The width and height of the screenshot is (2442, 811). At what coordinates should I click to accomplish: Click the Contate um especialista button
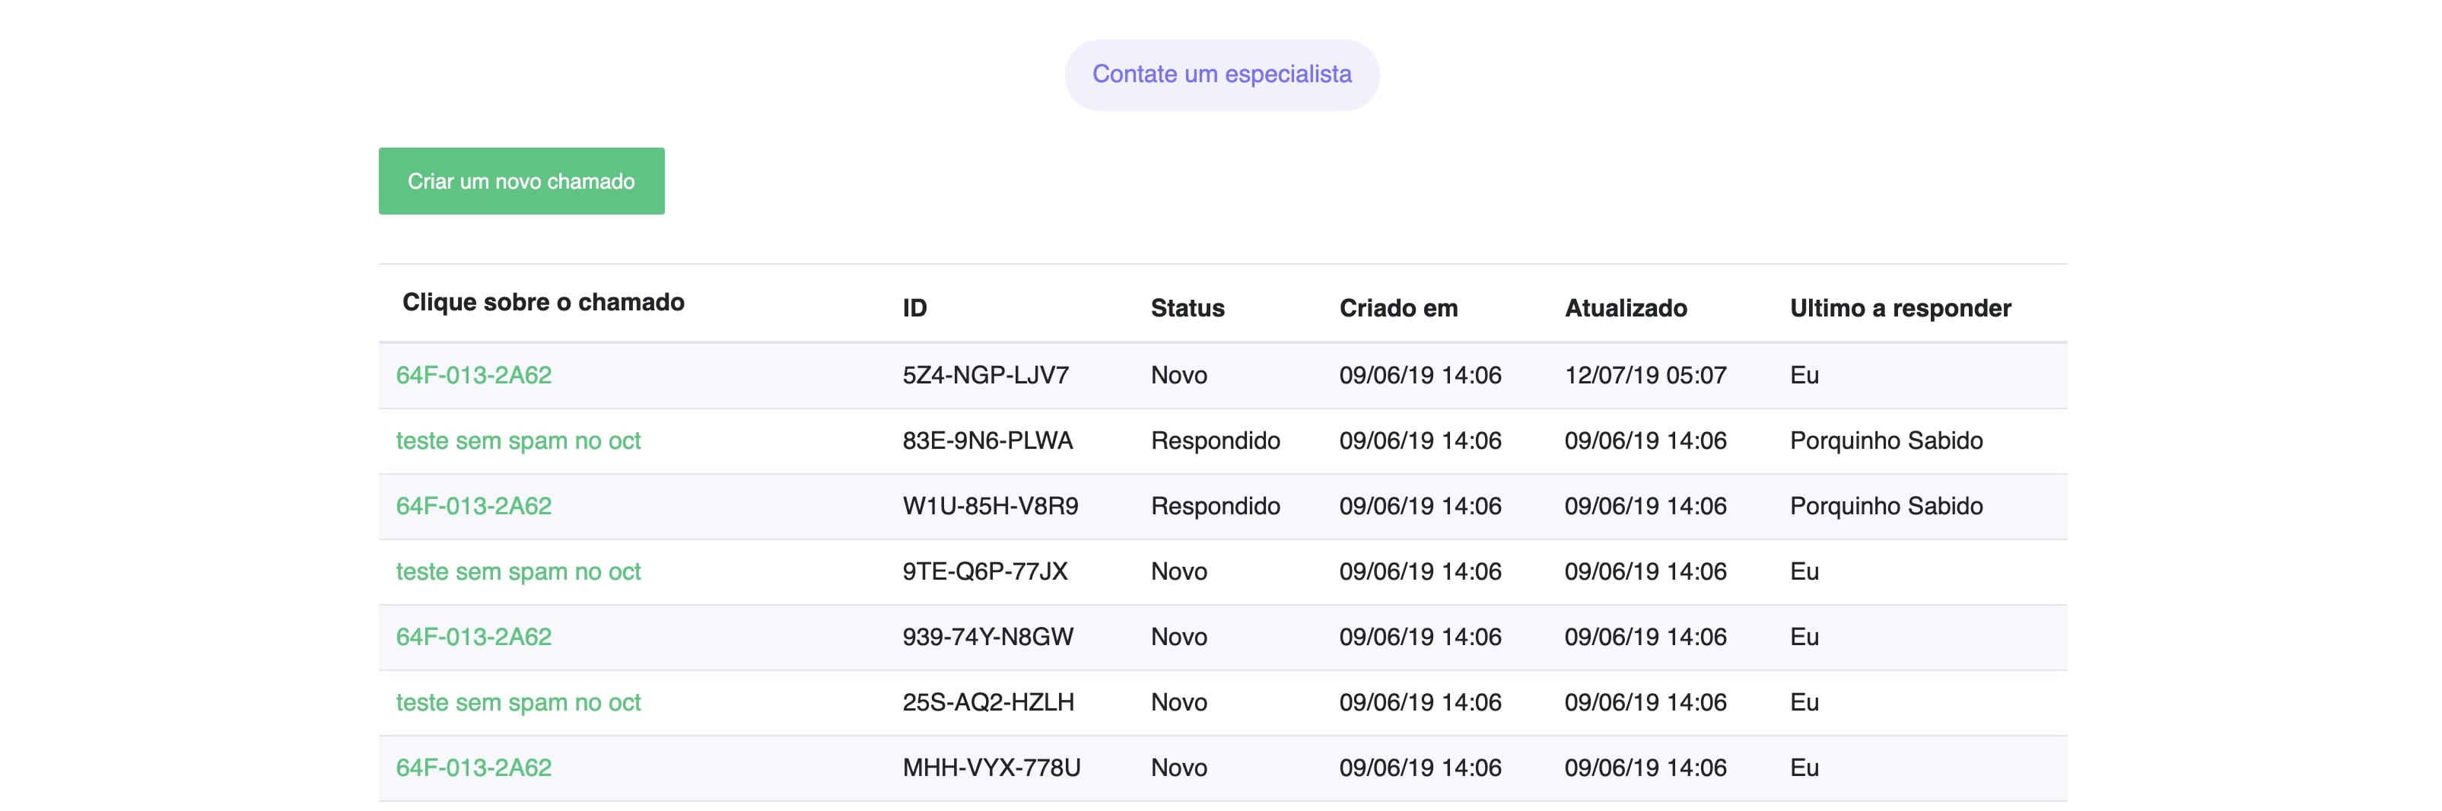pyautogui.click(x=1221, y=75)
